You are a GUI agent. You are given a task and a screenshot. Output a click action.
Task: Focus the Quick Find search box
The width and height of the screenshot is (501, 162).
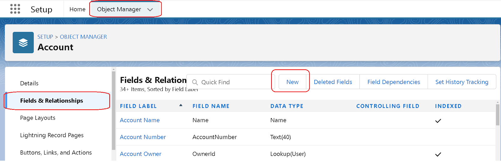(x=230, y=82)
